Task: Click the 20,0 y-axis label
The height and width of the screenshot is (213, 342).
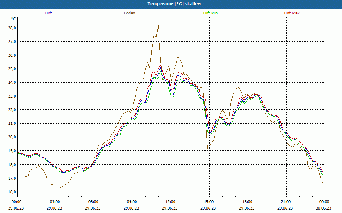Action: click(x=12, y=137)
